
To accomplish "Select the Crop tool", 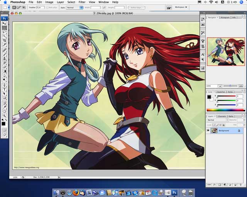I will pos(4,40).
